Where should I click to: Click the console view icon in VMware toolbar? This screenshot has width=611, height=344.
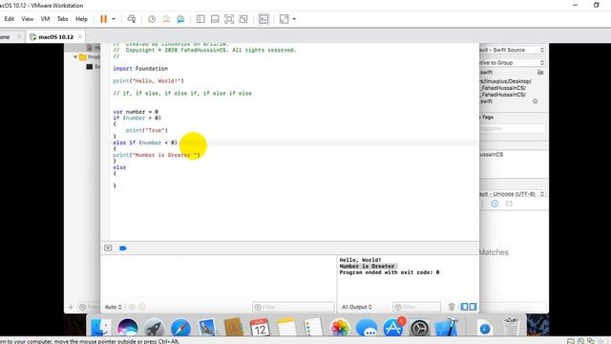click(x=263, y=19)
